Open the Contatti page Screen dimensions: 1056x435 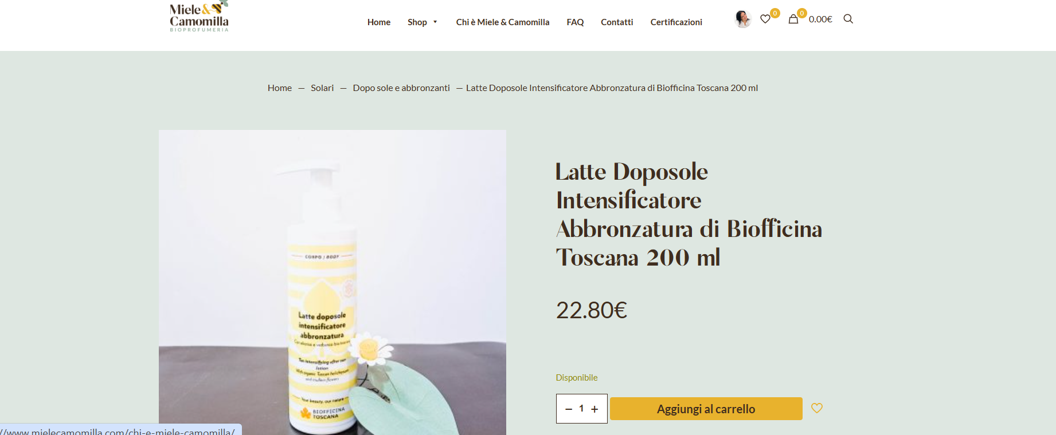click(x=617, y=22)
